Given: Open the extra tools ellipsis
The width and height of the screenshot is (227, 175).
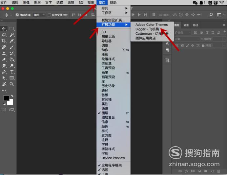Looking at the screenshot, I should click(4, 90).
